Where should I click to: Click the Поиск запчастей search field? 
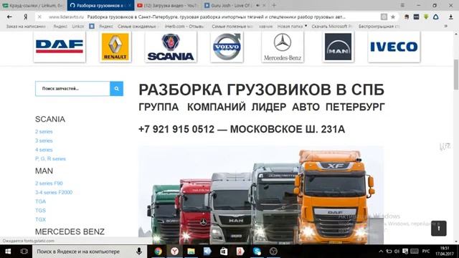point(72,89)
